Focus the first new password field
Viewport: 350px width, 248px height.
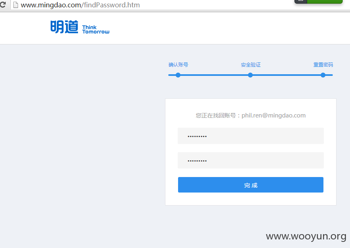click(251, 136)
